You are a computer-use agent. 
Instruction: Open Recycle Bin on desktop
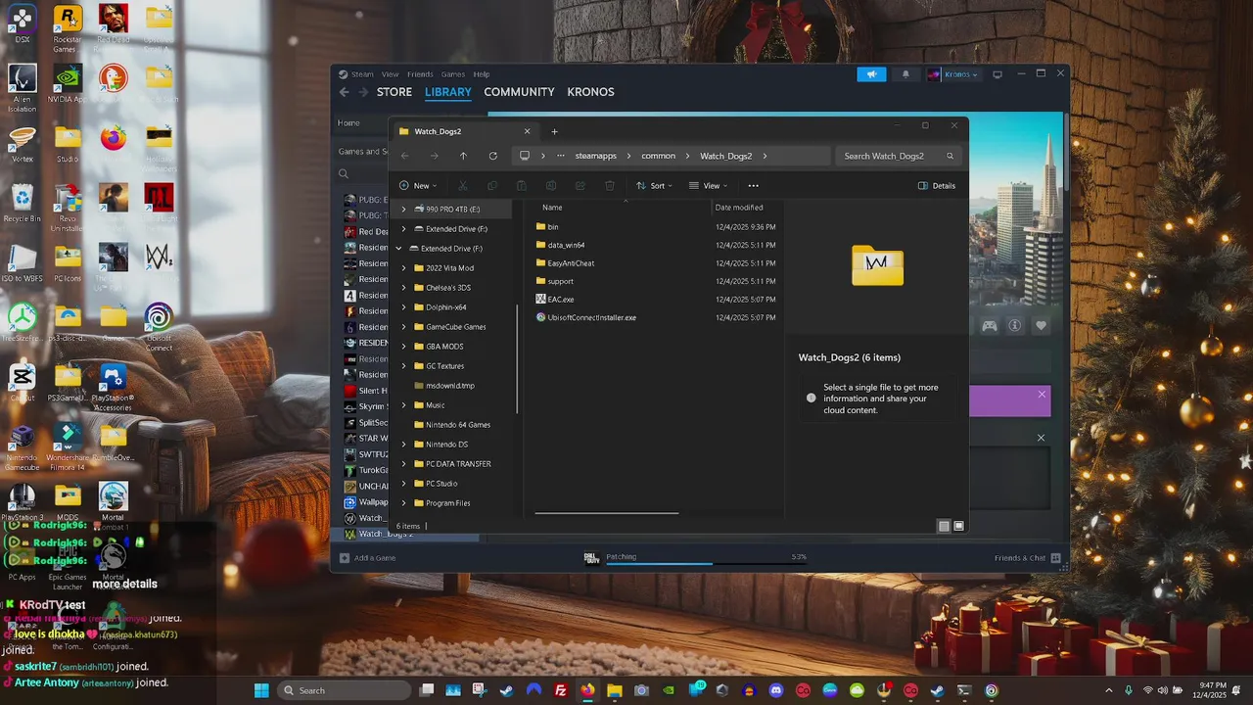tap(22, 204)
